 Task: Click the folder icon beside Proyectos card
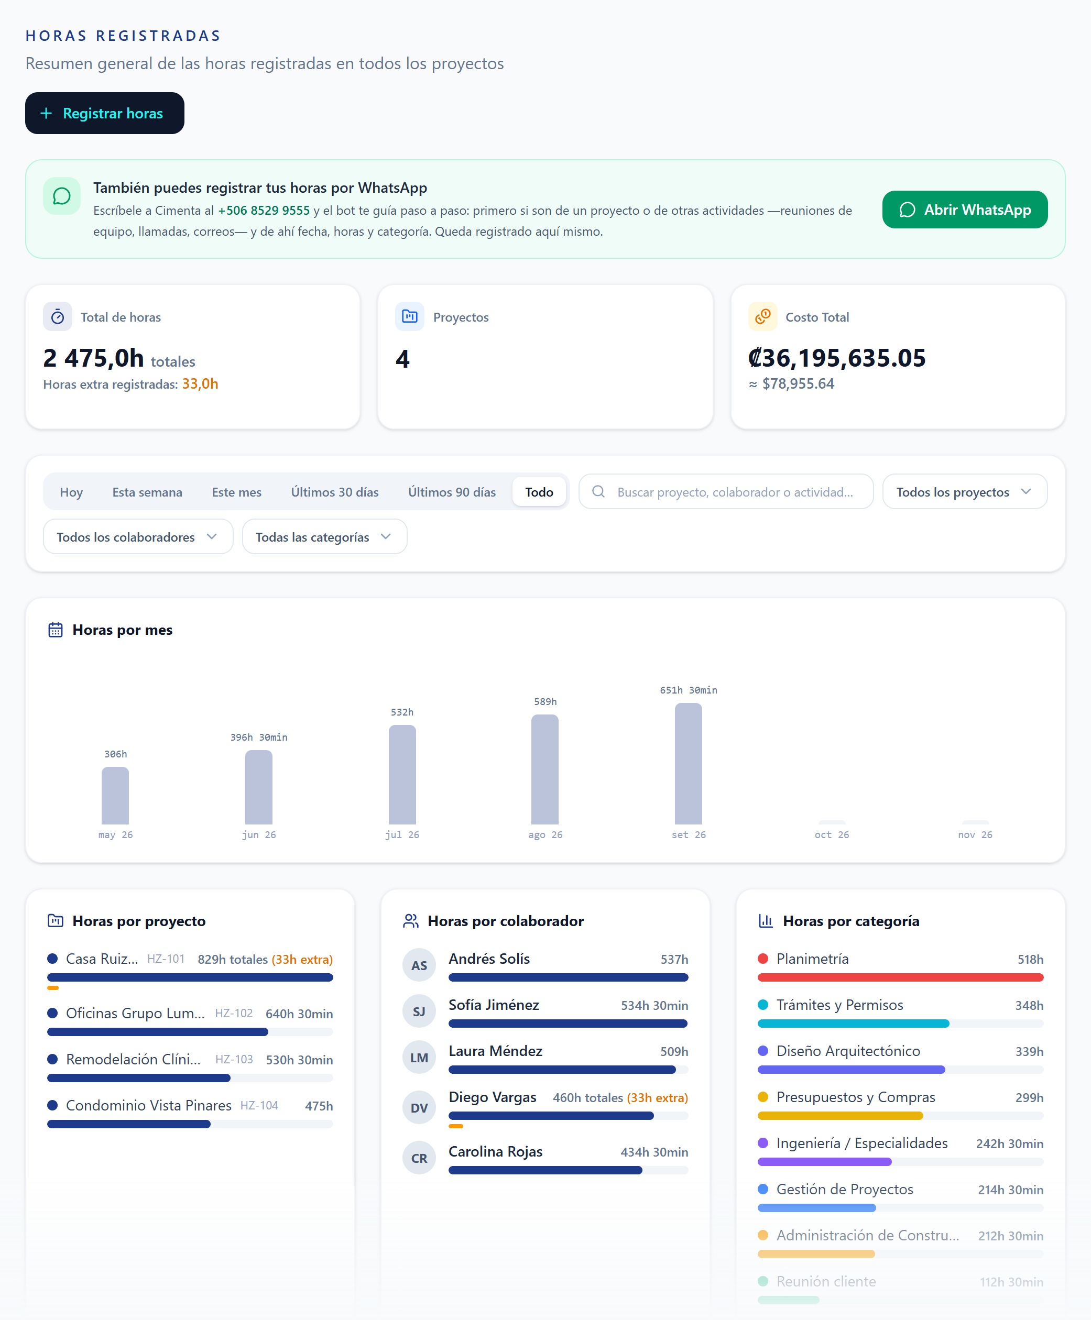click(x=409, y=316)
